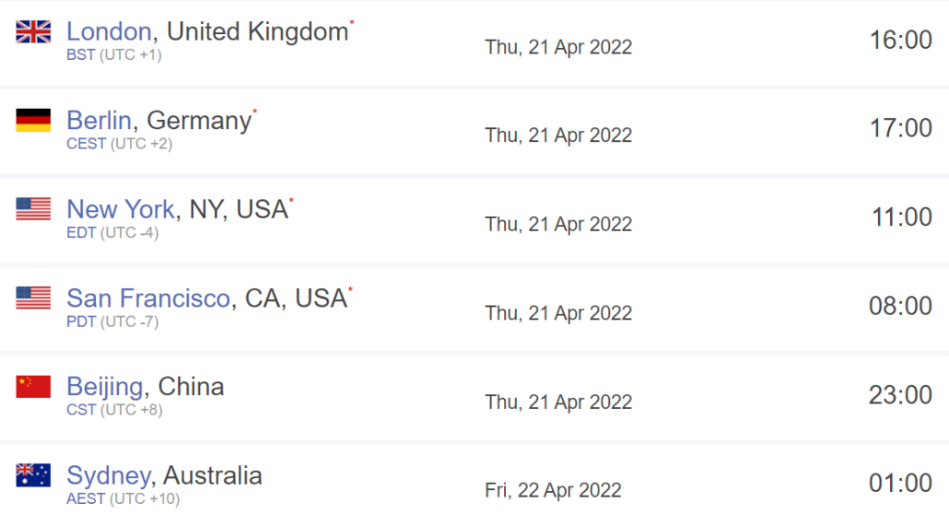
Task: Open the London city link
Action: point(109,31)
